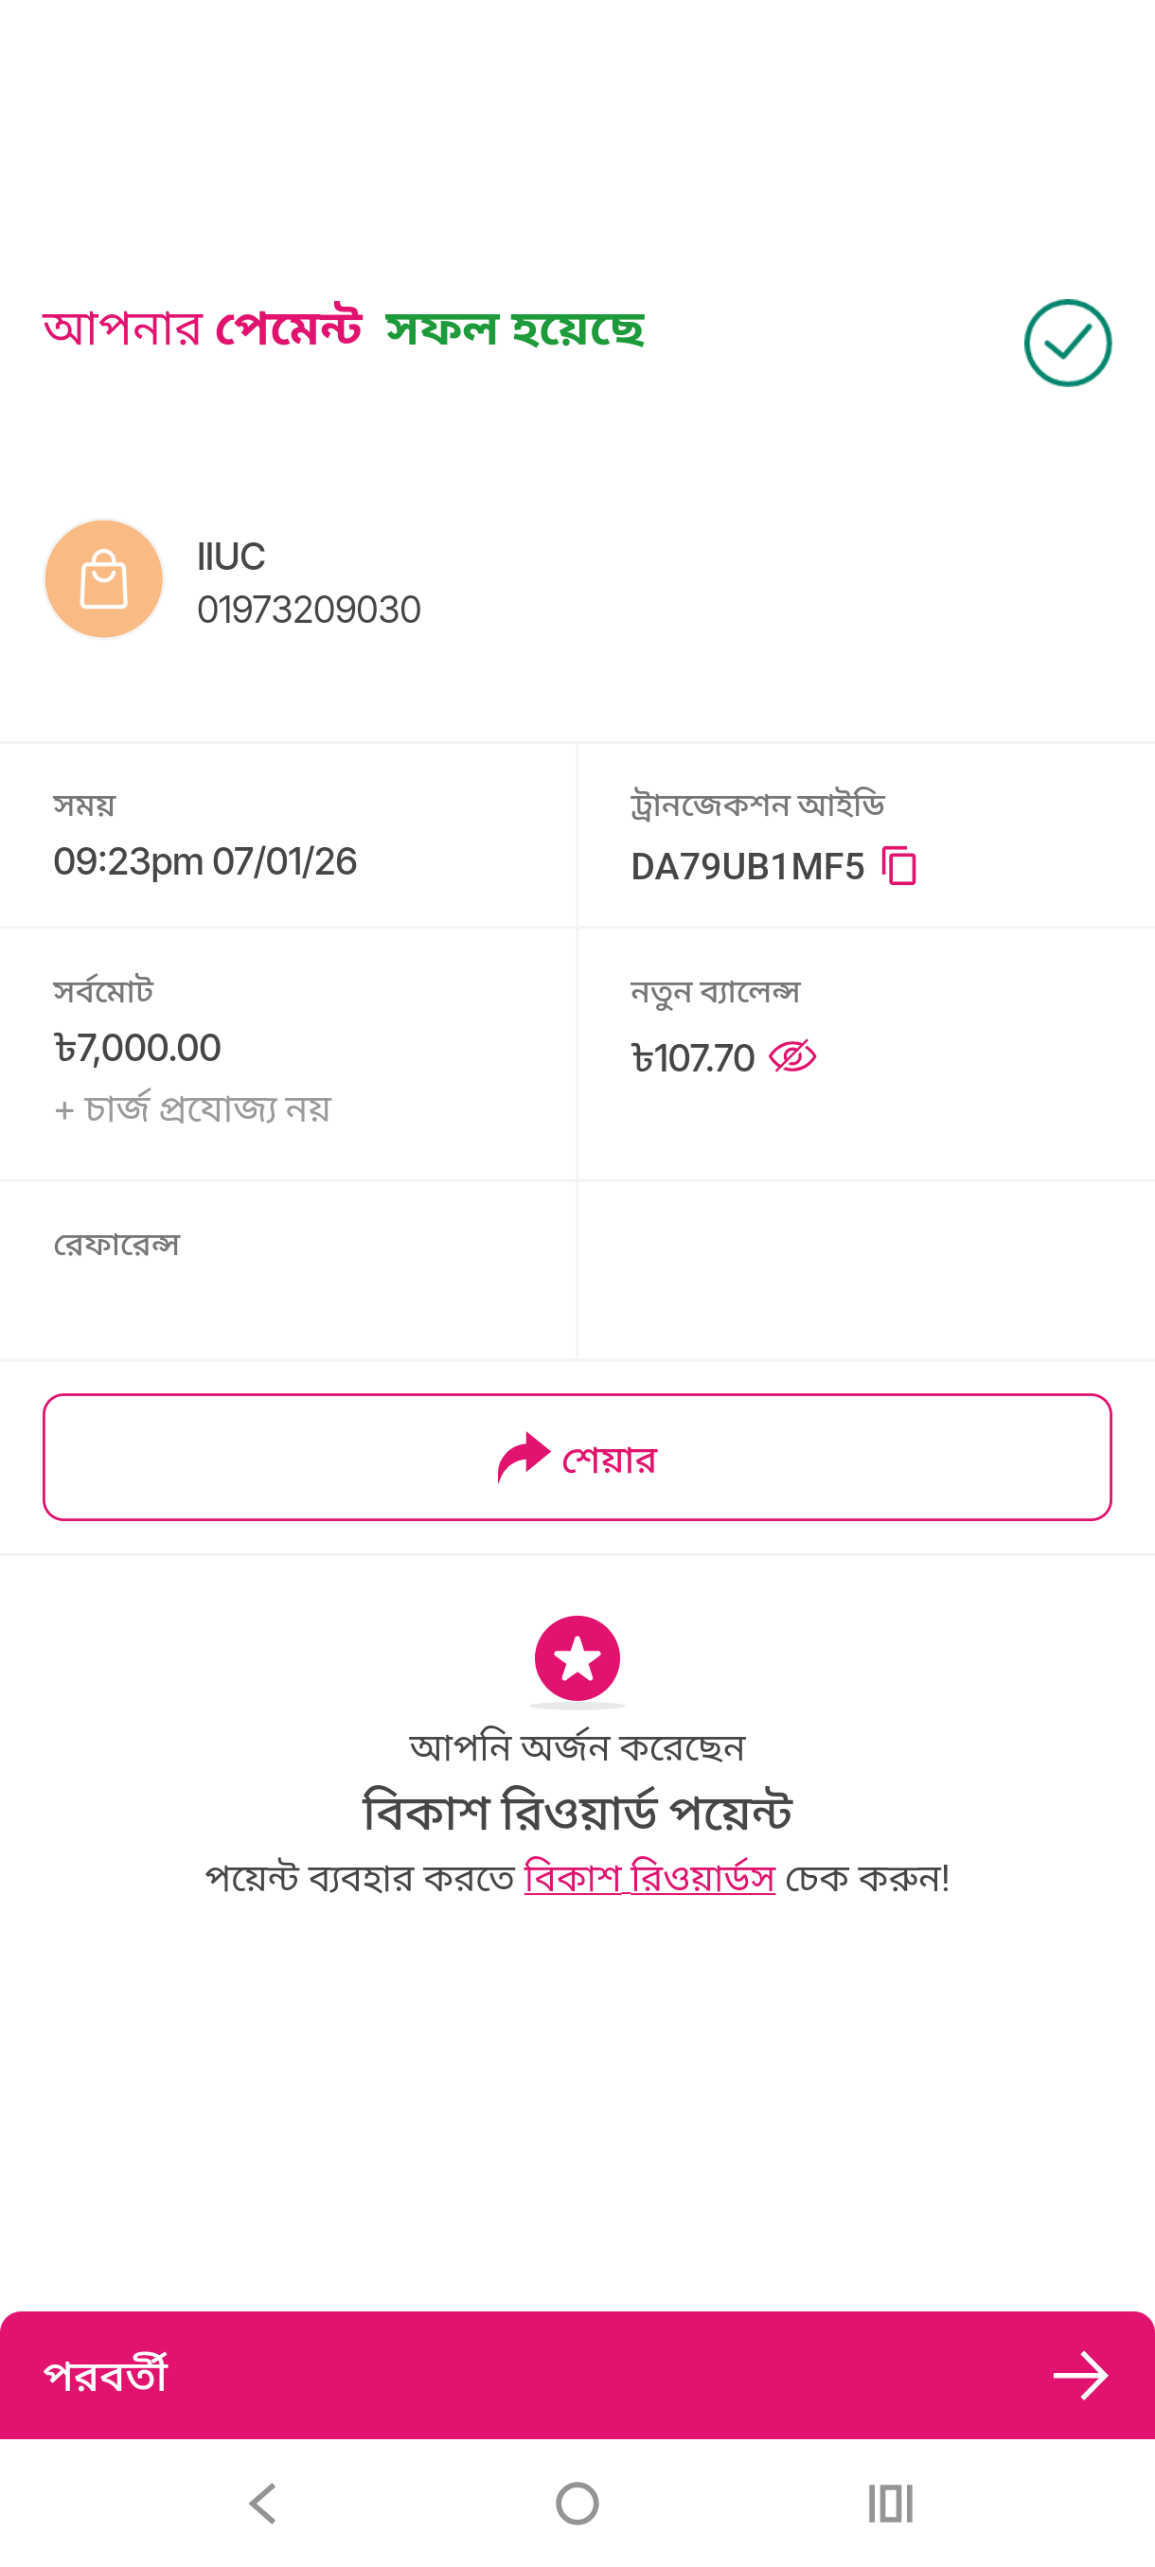Tap the pink reward star badge
The height and width of the screenshot is (2567, 1155).
pos(577,1658)
